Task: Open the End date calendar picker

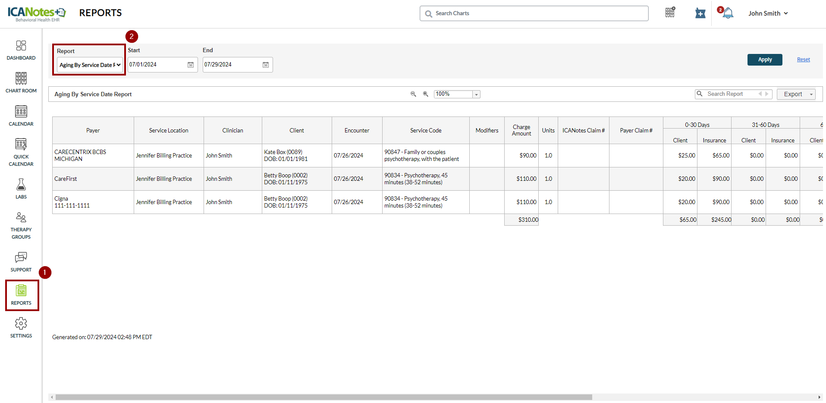Action: pyautogui.click(x=265, y=65)
